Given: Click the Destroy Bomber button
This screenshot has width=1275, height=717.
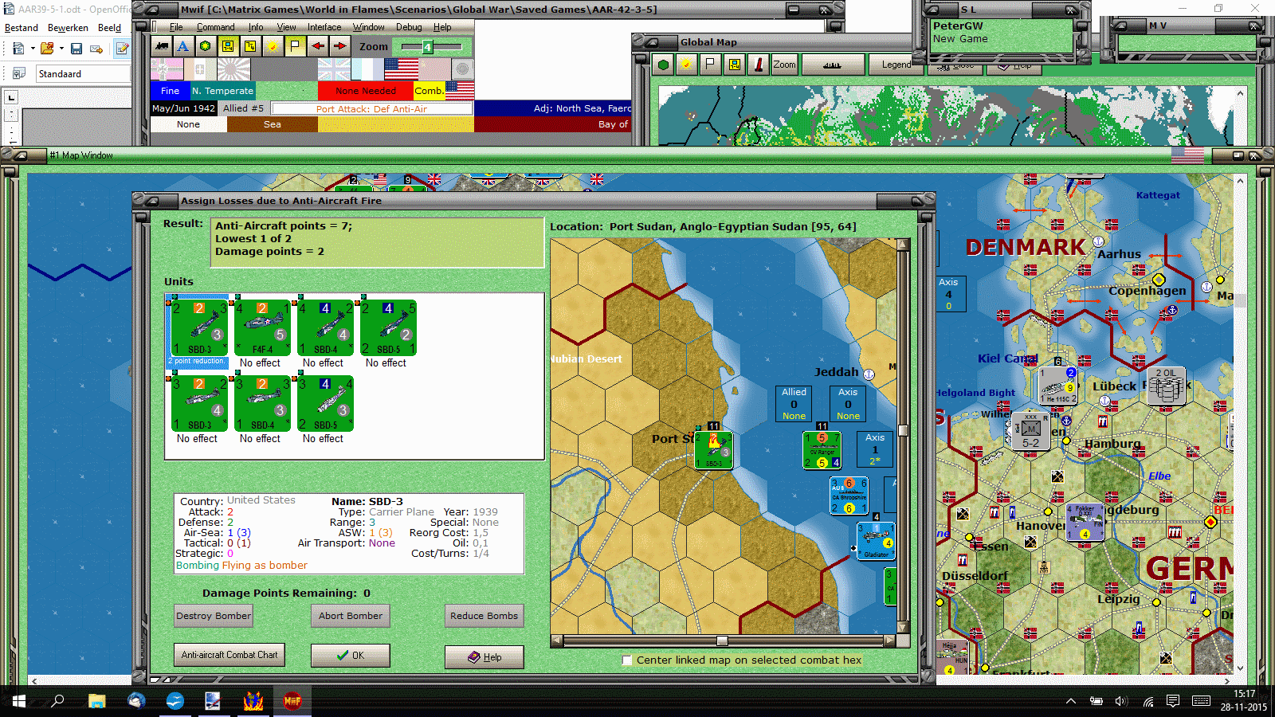Looking at the screenshot, I should 214,616.
